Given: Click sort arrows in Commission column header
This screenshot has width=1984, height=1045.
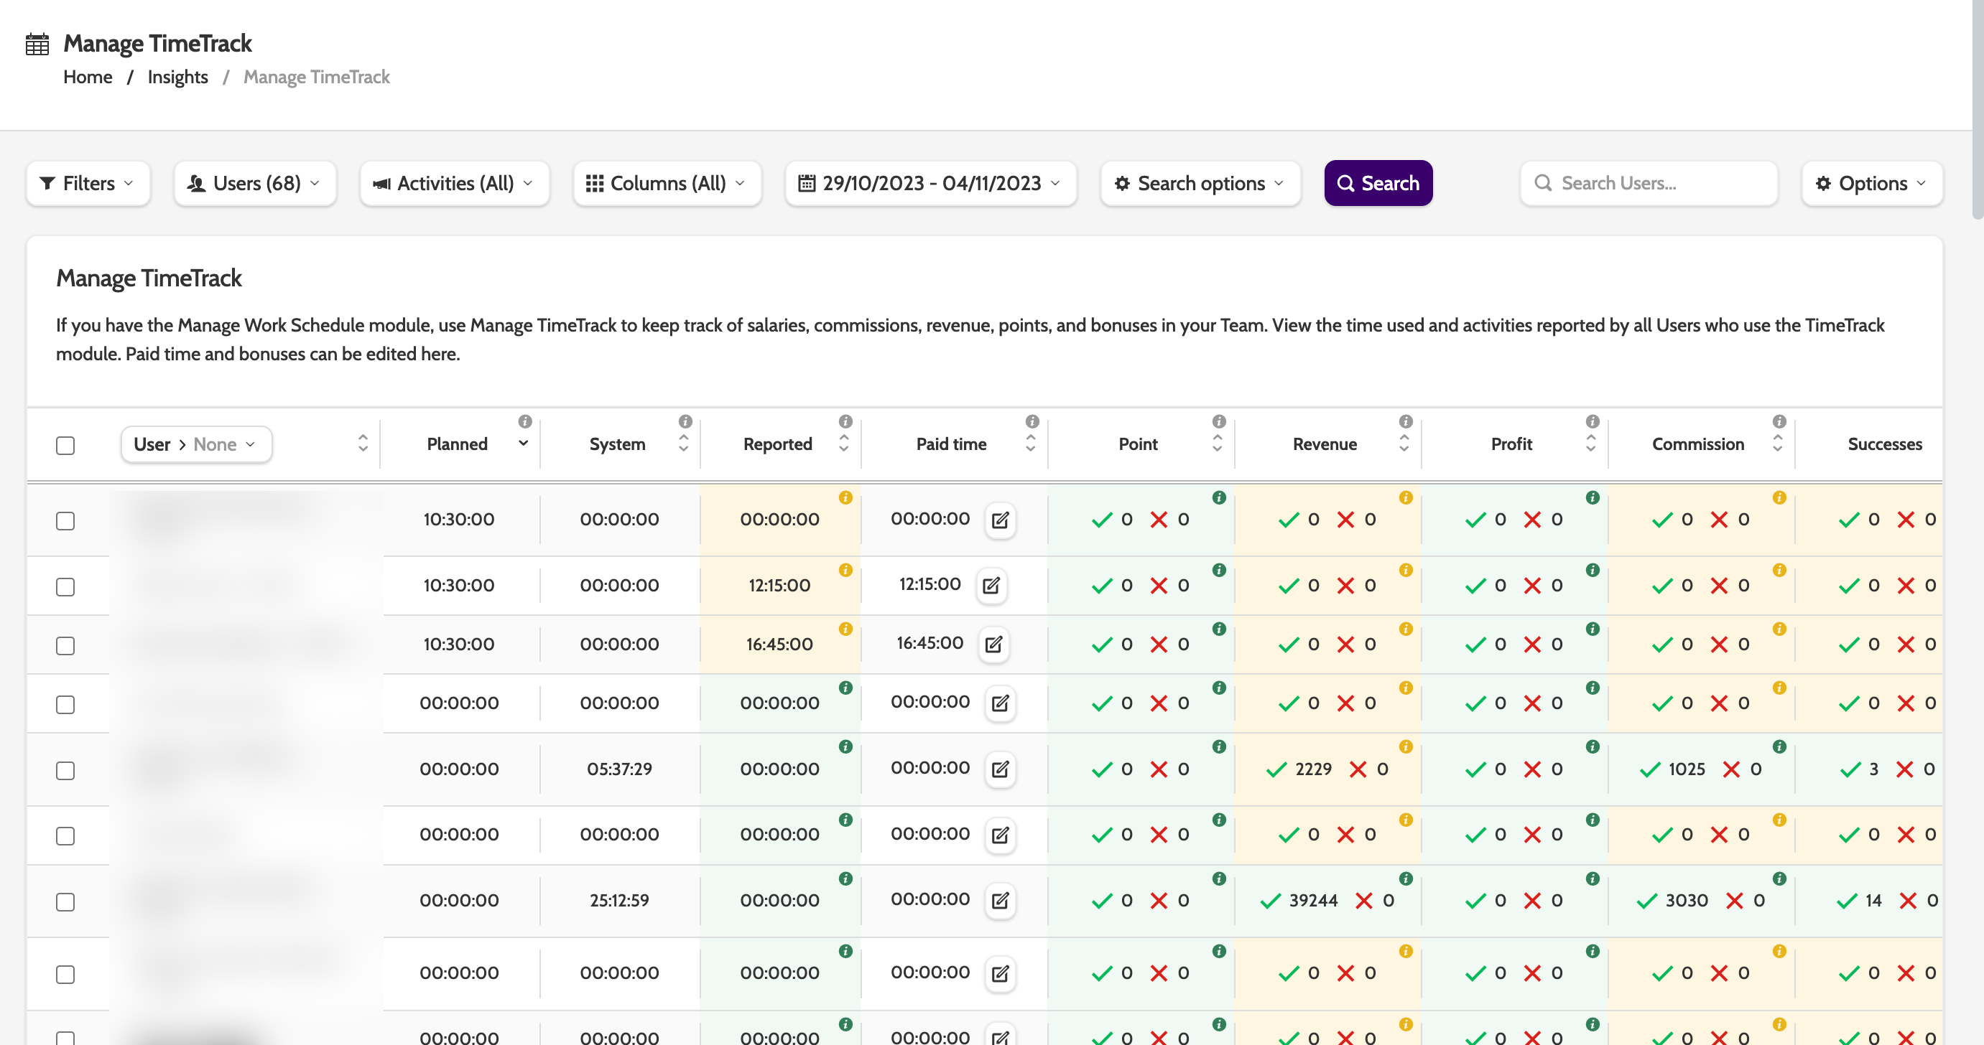Looking at the screenshot, I should pos(1778,444).
